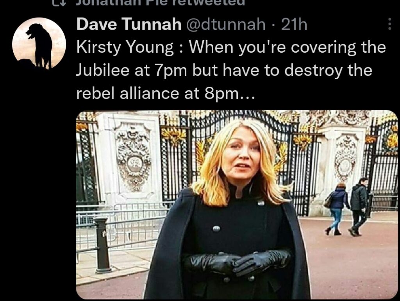
Task: Open the @dtunnah handle
Action: (226, 25)
